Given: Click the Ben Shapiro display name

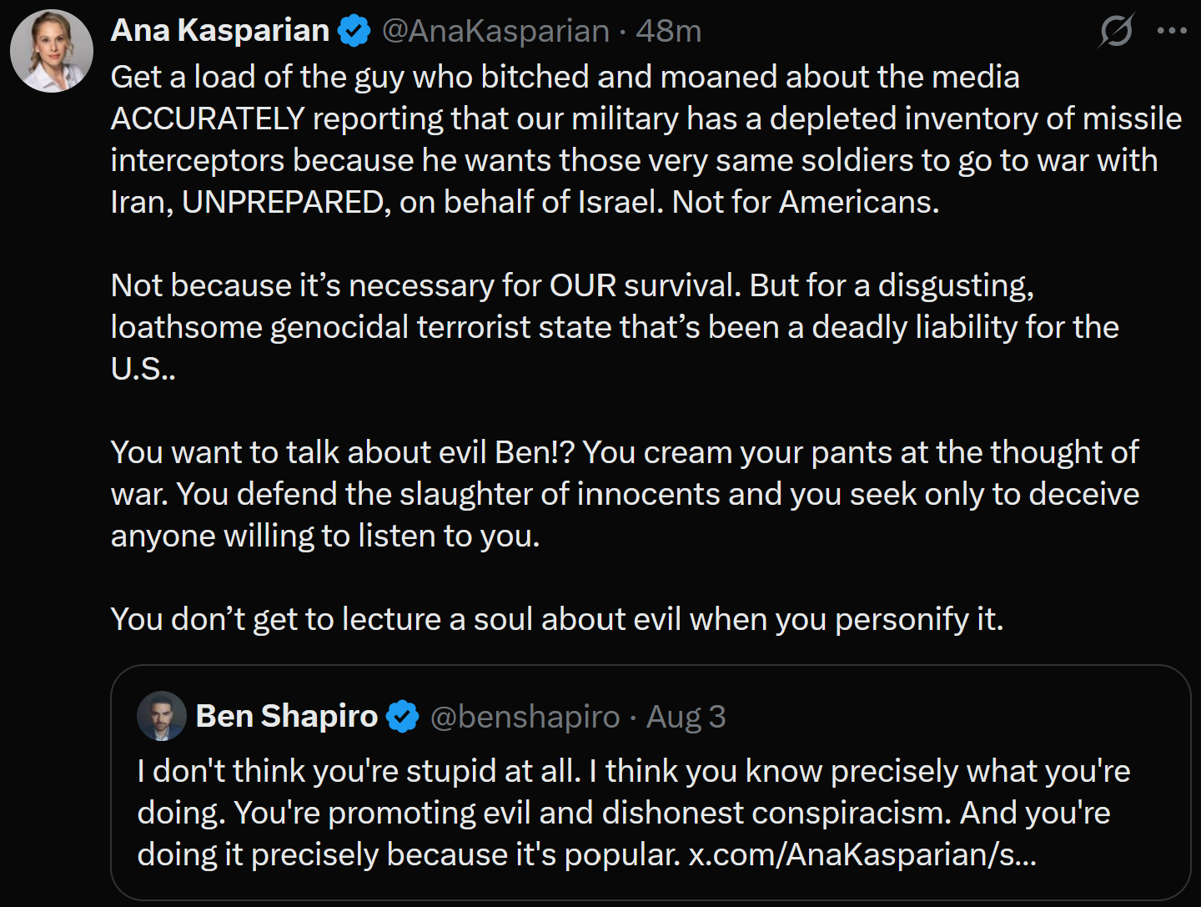Looking at the screenshot, I should tap(287, 717).
